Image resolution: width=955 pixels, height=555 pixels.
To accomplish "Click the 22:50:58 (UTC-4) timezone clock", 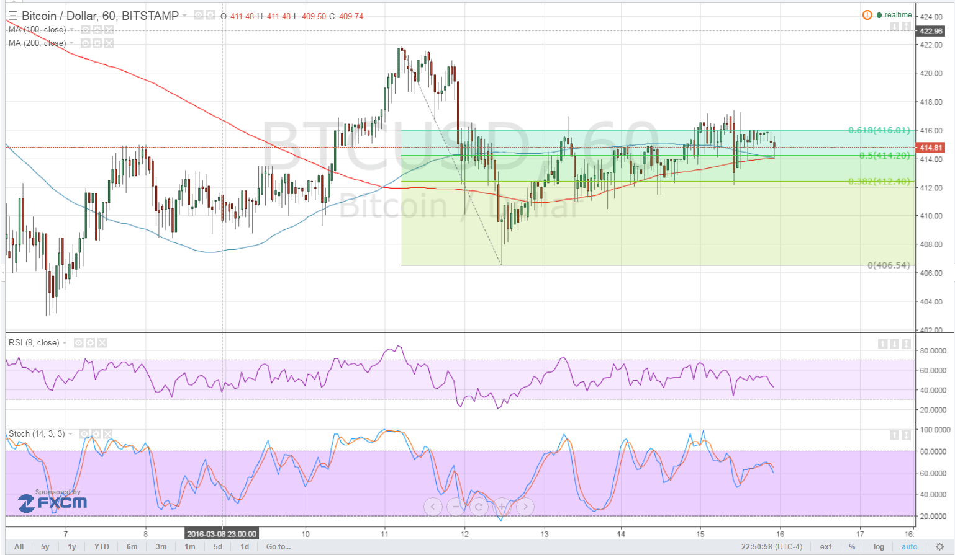I will click(x=771, y=547).
